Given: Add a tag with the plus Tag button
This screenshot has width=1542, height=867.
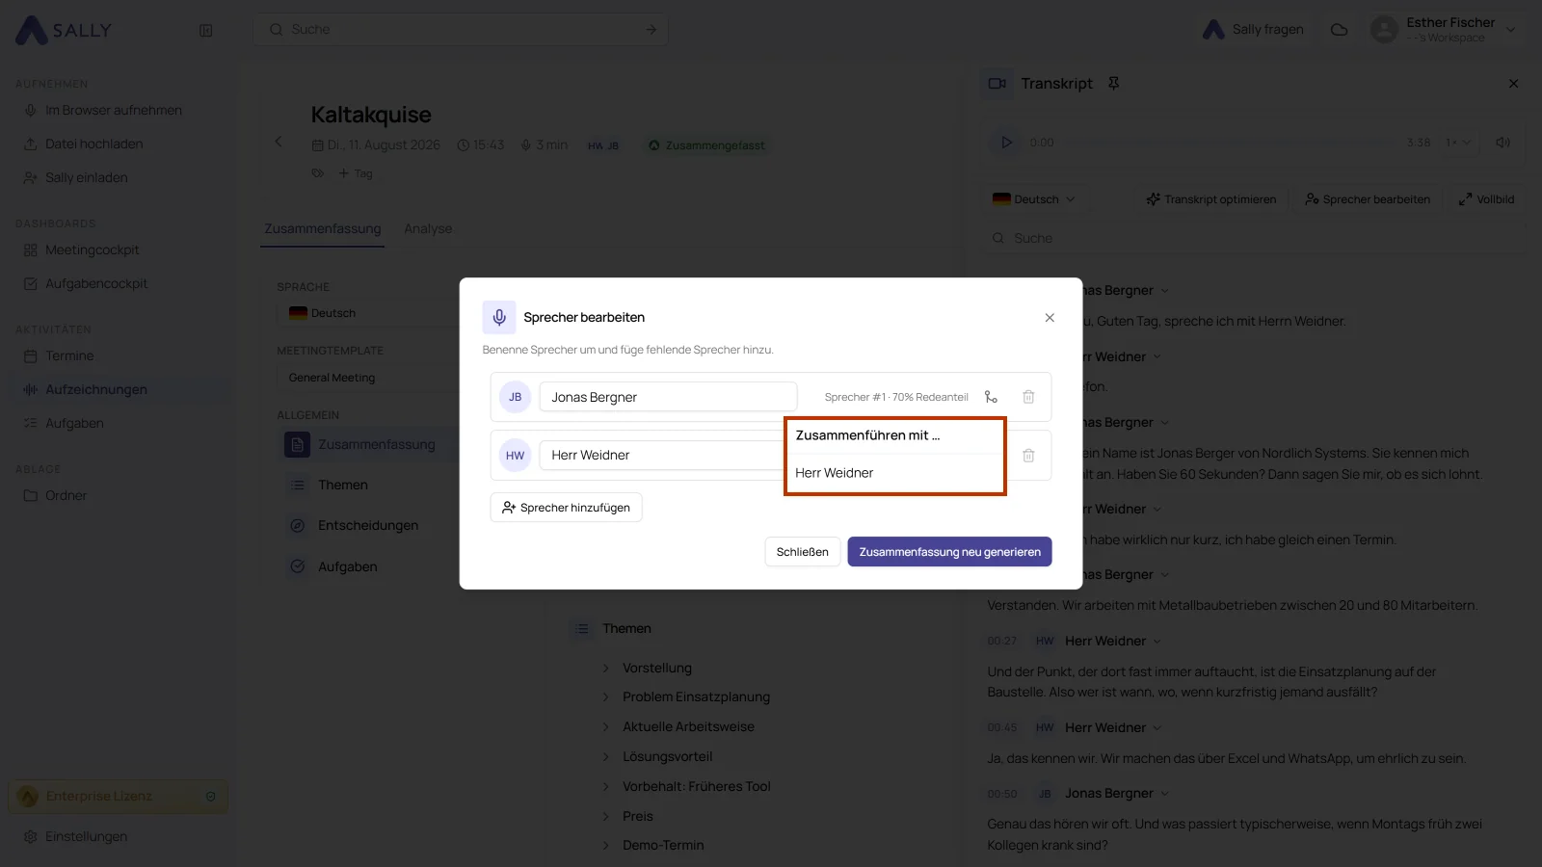Looking at the screenshot, I should (355, 173).
